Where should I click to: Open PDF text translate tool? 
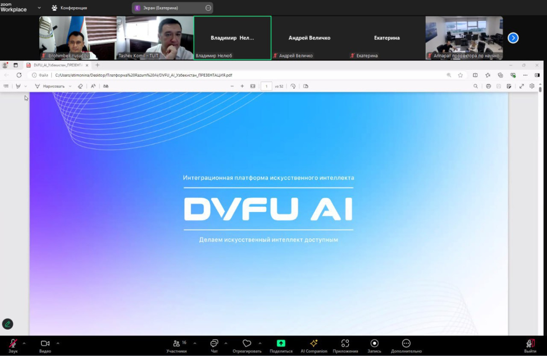(x=106, y=86)
